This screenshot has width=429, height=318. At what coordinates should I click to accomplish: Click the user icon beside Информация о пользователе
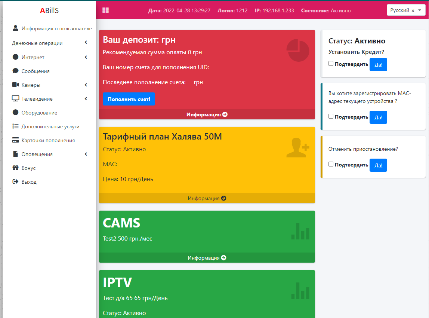15,28
